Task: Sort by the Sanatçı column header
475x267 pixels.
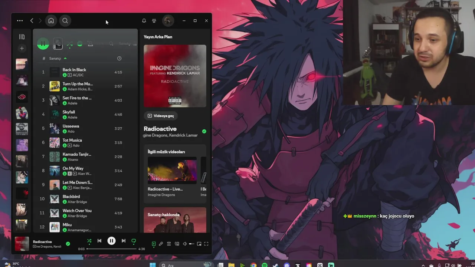Action: pos(55,58)
